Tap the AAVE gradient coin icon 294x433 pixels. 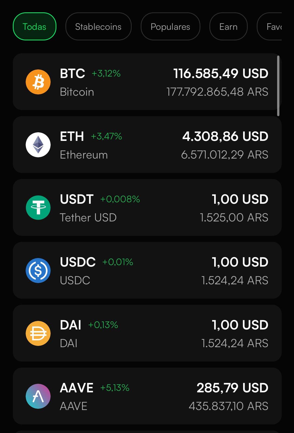(38, 396)
